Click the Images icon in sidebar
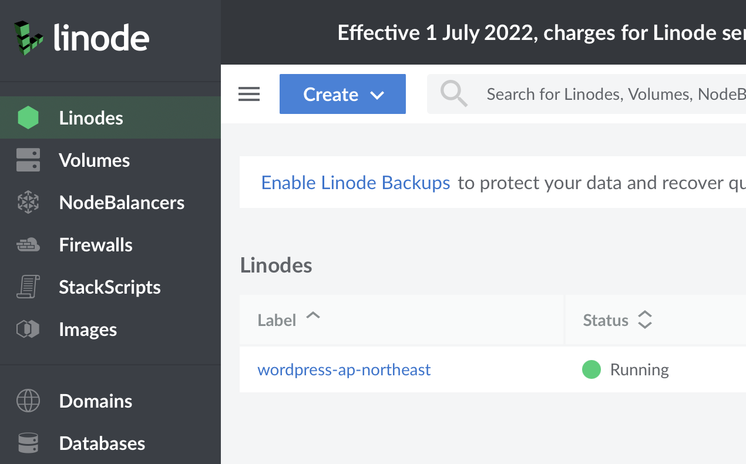 click(x=28, y=329)
